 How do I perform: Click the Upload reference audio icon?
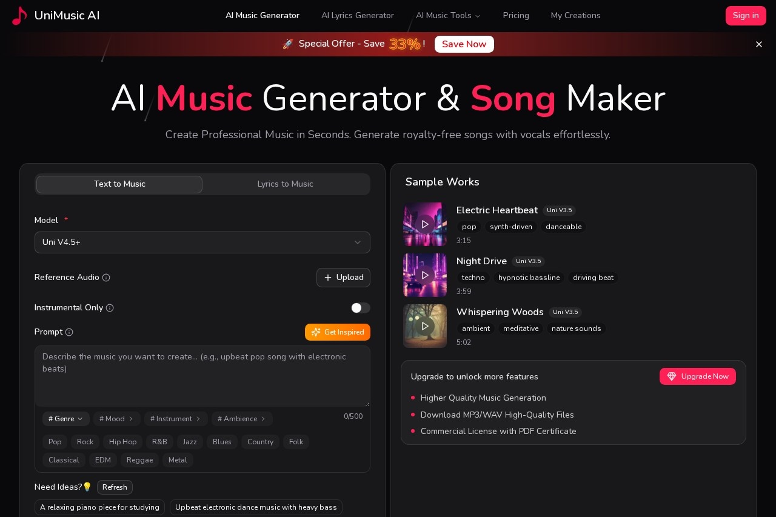tap(327, 278)
